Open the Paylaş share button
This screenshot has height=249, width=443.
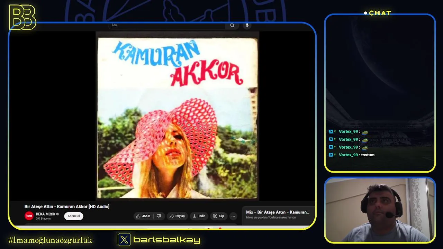point(177,216)
